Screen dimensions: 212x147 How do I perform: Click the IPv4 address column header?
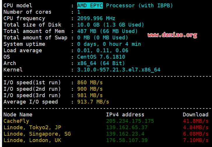[125, 115]
